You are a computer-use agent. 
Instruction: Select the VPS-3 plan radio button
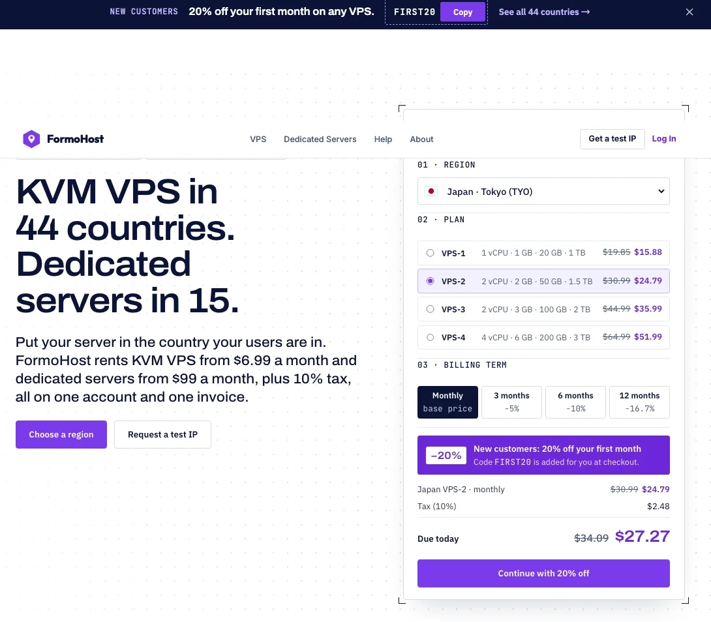click(x=430, y=309)
